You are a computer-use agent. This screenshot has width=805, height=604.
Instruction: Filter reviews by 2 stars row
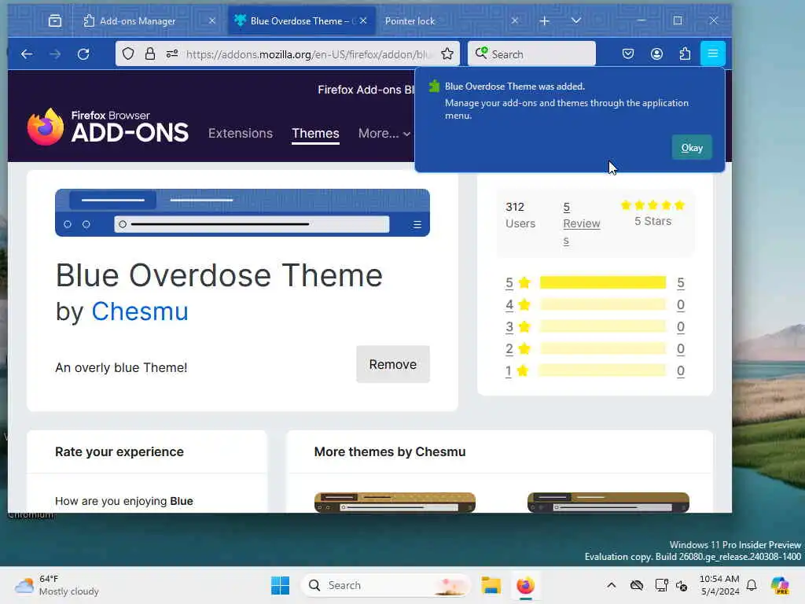pos(594,348)
